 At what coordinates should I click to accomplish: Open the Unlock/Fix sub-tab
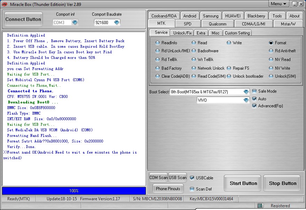click(182, 33)
